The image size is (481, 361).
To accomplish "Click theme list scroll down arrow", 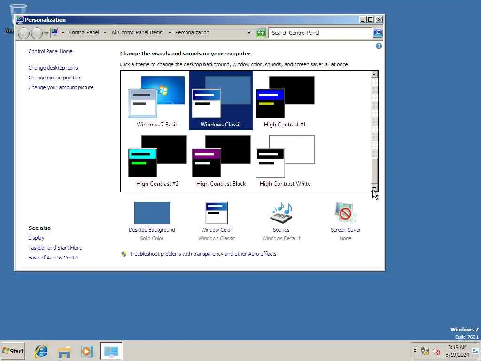I will tap(374, 188).
